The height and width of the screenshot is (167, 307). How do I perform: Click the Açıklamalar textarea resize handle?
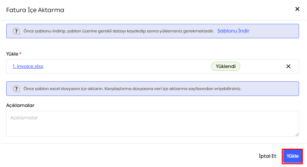tap(297, 135)
